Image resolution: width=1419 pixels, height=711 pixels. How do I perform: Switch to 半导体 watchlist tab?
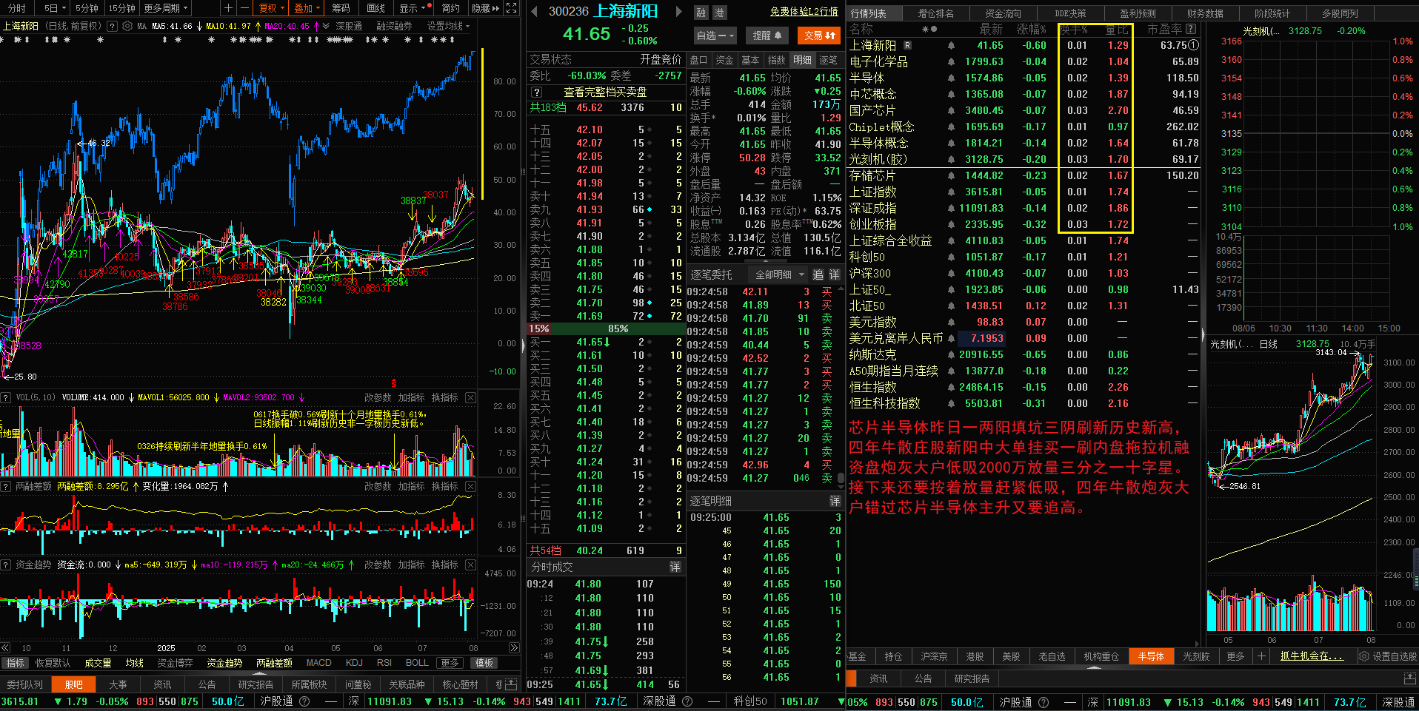[1151, 656]
